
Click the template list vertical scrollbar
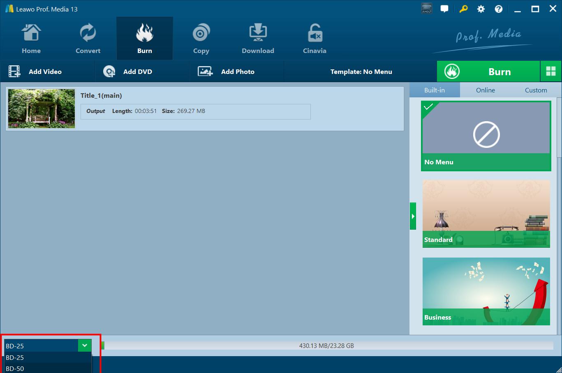click(x=559, y=127)
